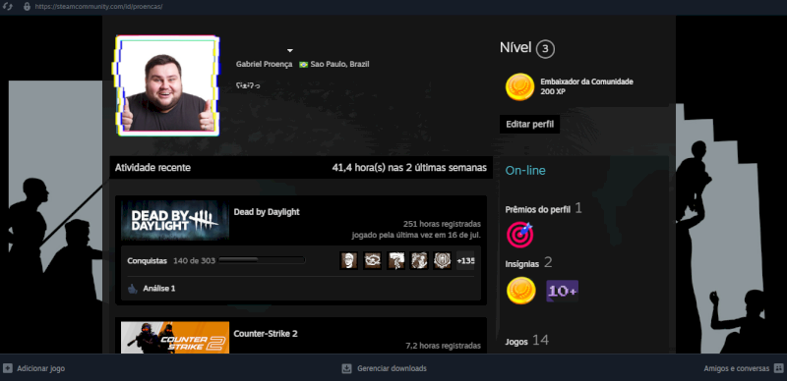The image size is (787, 381).
Task: Click the gold coin badge under Insígnias
Action: [521, 291]
